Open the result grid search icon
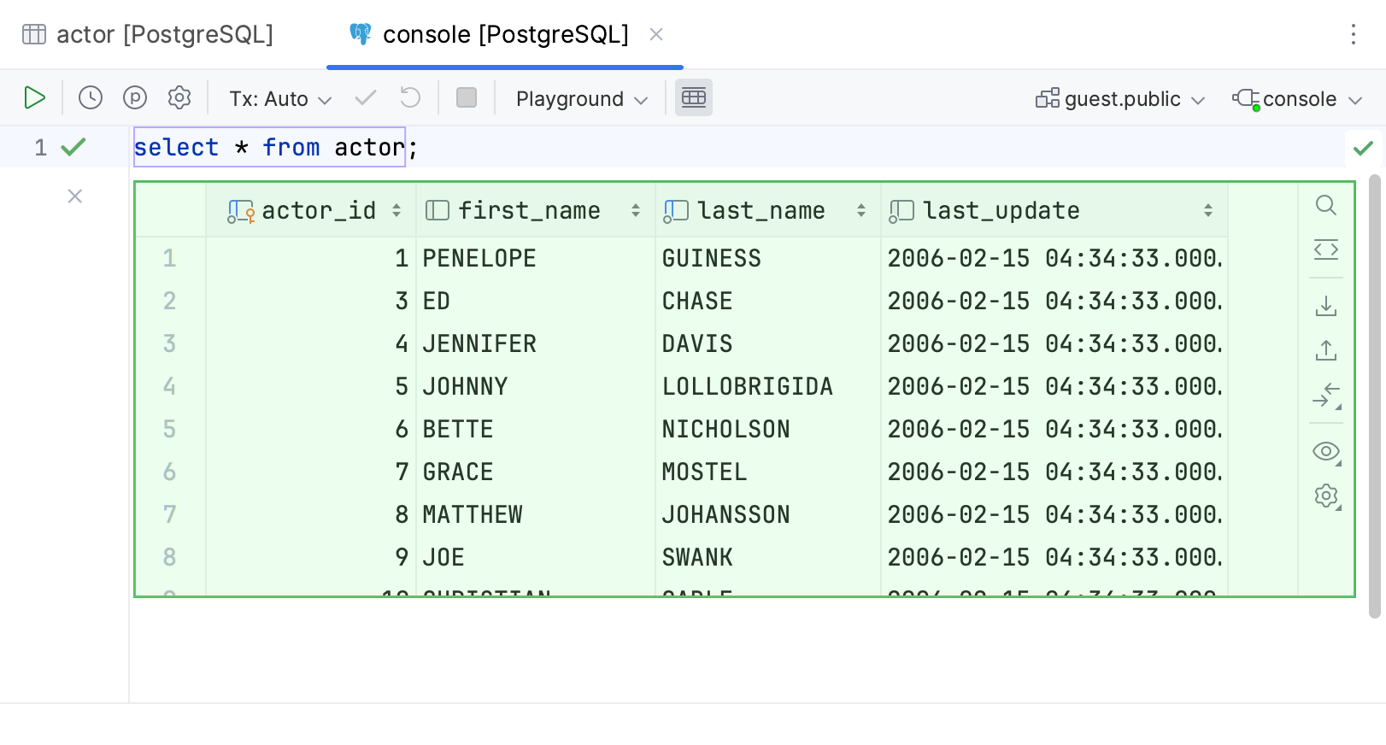Image resolution: width=1386 pixels, height=745 pixels. coord(1326,205)
